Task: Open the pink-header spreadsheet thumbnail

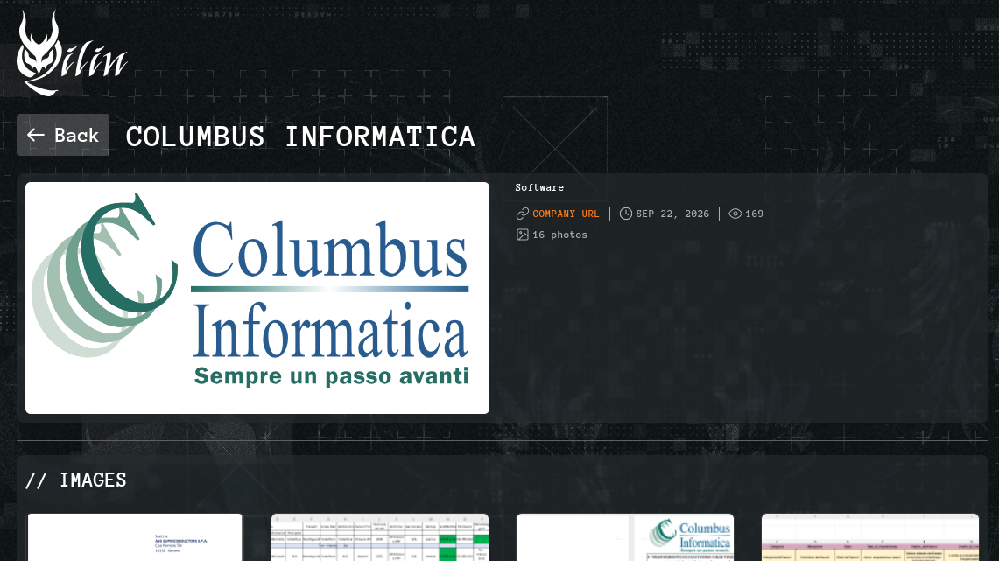Action: 870,537
